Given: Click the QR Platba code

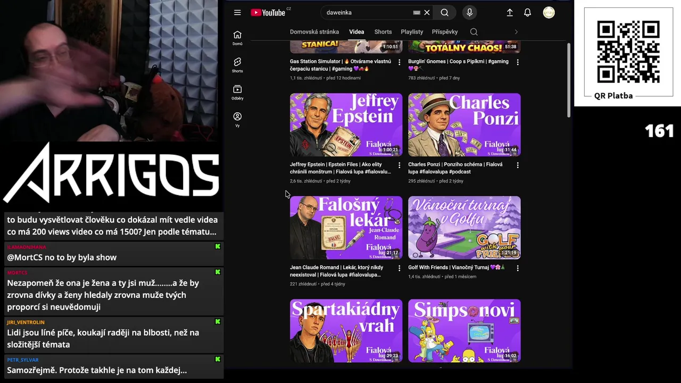Looking at the screenshot, I should pos(628,52).
